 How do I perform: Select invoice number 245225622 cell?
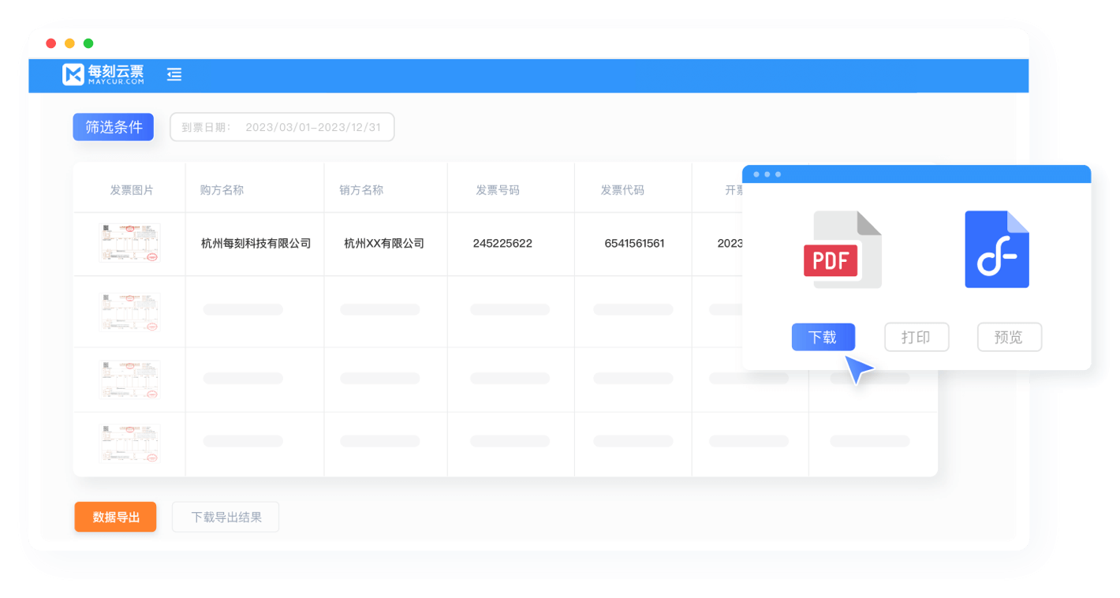coord(502,244)
